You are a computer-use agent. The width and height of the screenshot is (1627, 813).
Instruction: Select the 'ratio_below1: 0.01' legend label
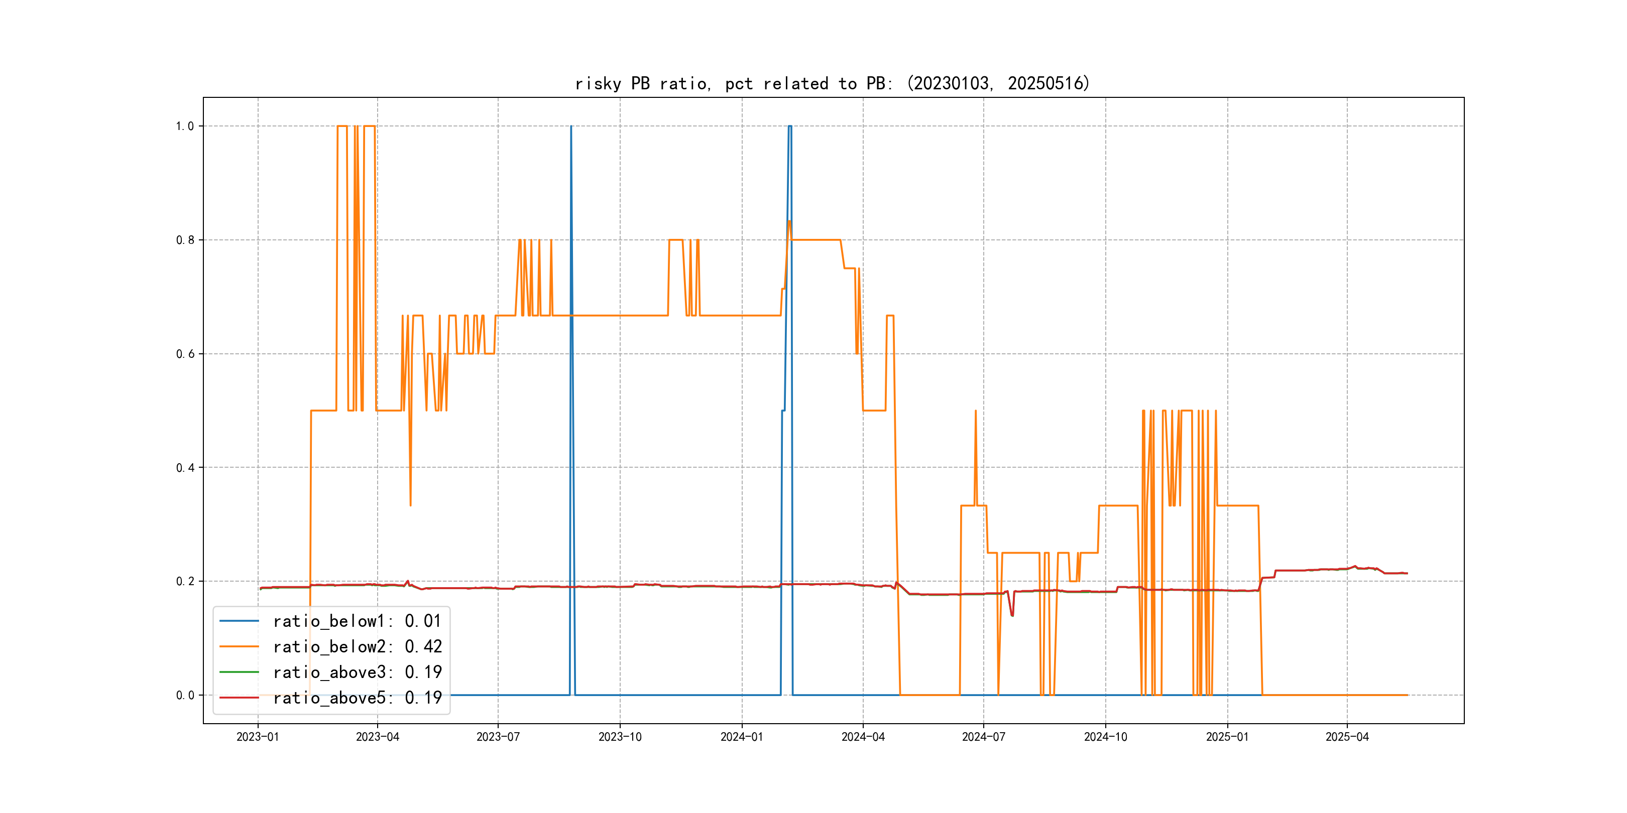357,621
